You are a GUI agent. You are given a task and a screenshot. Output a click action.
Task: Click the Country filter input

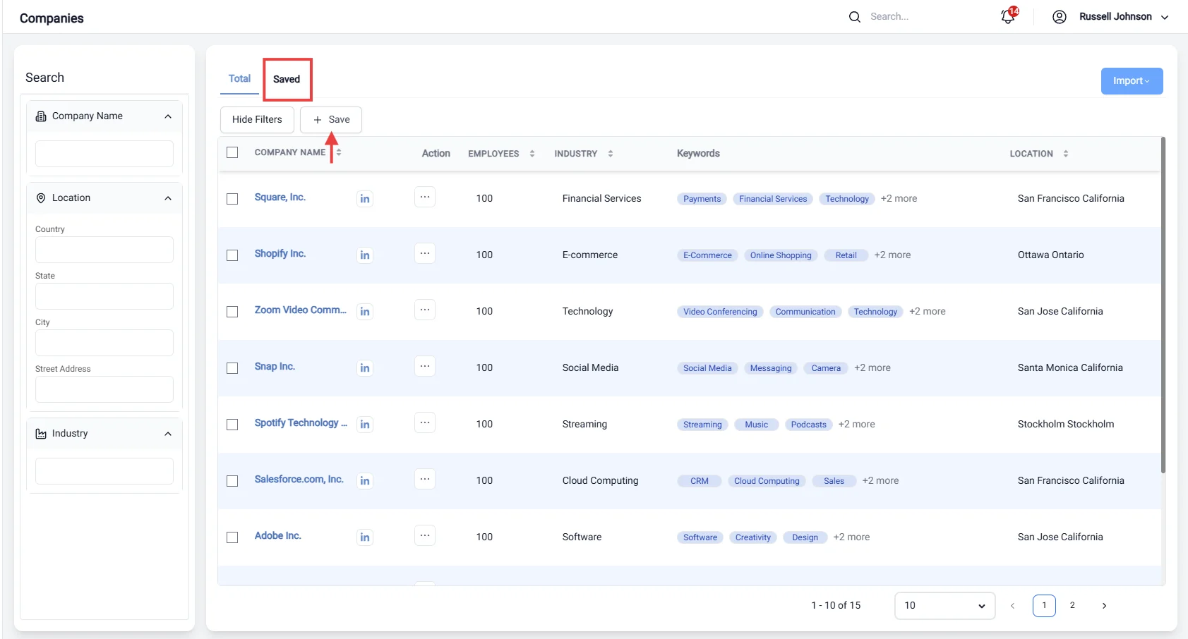pyautogui.click(x=104, y=250)
